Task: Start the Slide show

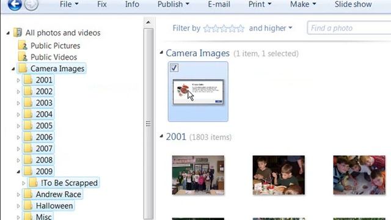Action: click(353, 4)
